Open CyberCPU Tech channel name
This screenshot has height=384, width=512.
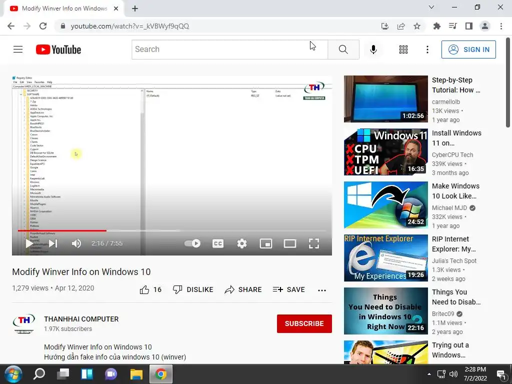(x=452, y=155)
